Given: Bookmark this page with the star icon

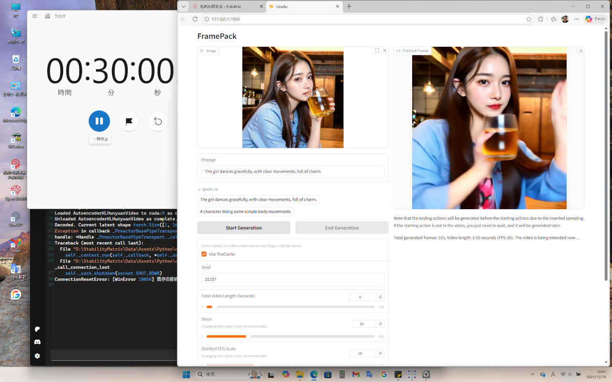Looking at the screenshot, I should (529, 19).
